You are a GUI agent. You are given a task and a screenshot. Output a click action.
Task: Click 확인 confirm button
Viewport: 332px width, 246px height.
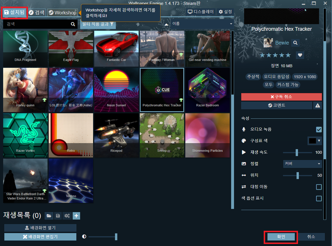pyautogui.click(x=281, y=237)
